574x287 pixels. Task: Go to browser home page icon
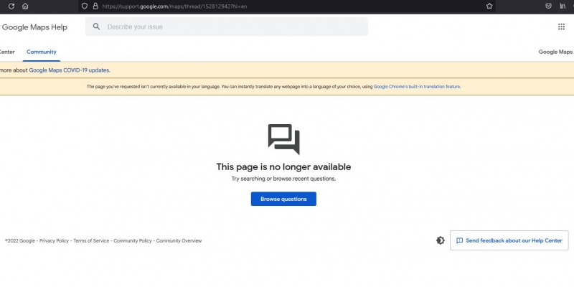click(x=25, y=6)
